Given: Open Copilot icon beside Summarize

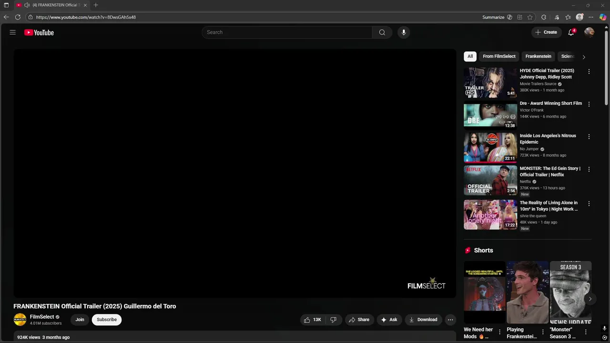Looking at the screenshot, I should [509, 17].
